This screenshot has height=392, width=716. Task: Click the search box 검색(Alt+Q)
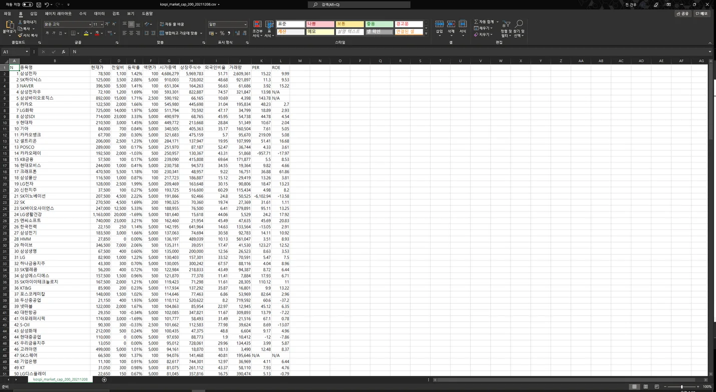point(359,4)
